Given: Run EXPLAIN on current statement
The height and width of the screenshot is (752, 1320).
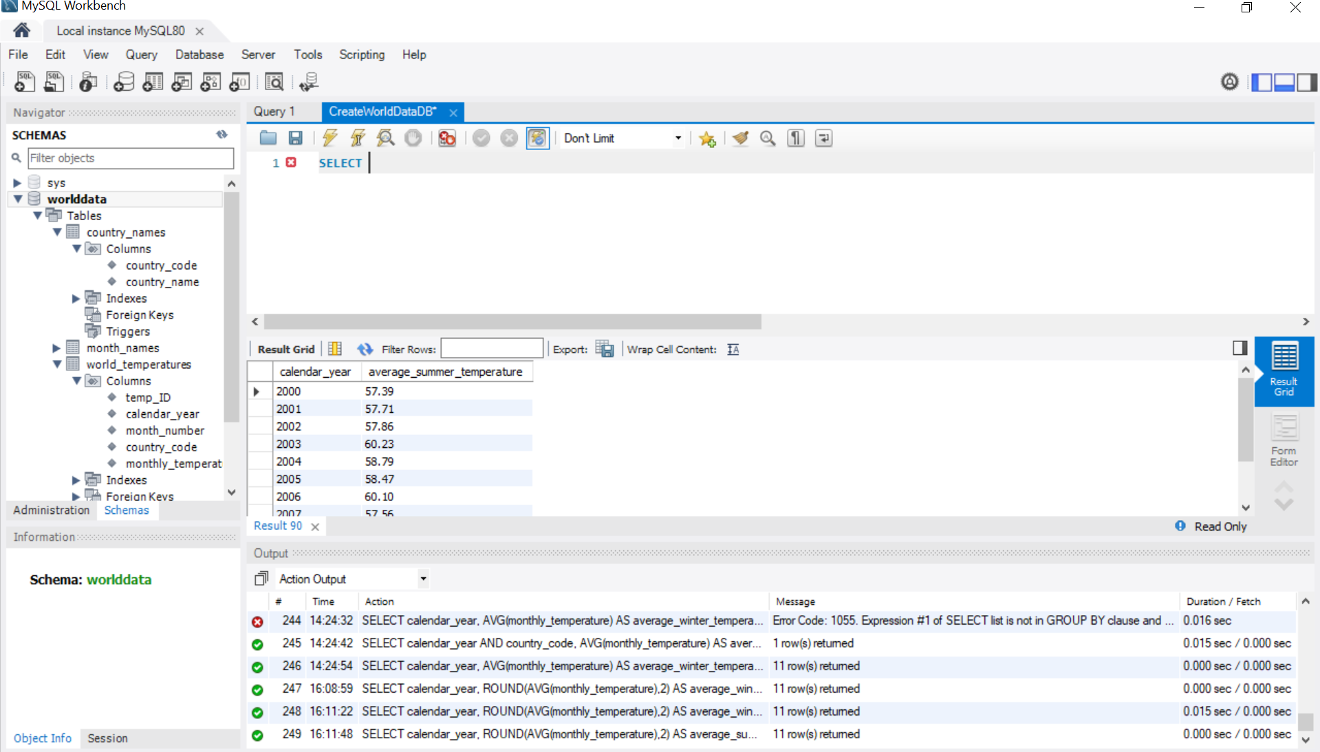Looking at the screenshot, I should coord(385,138).
